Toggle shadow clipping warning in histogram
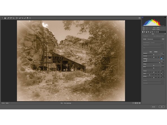Screen dimensions: 167x125 coord(143,17)
